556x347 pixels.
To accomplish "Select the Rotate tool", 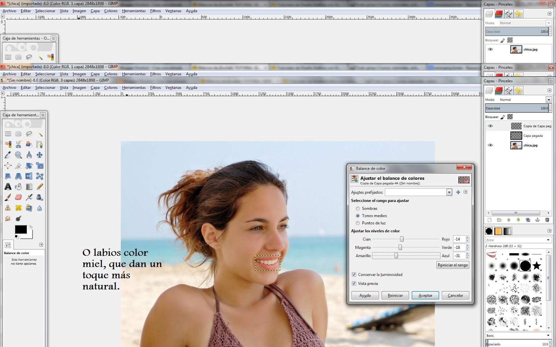I will tap(29, 166).
